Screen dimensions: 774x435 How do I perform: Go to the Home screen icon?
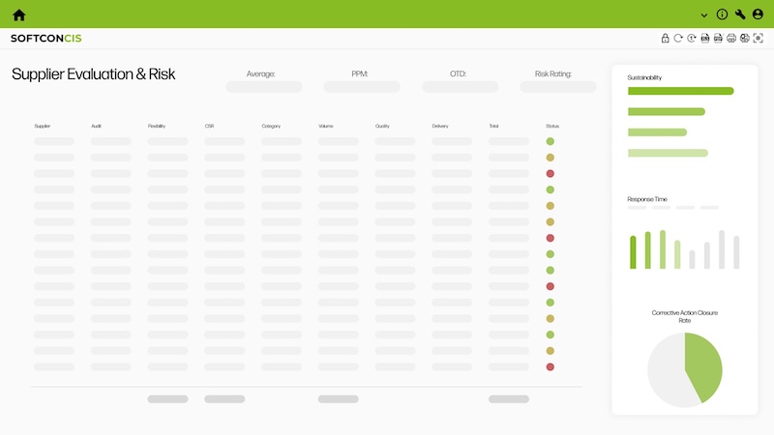(x=18, y=14)
